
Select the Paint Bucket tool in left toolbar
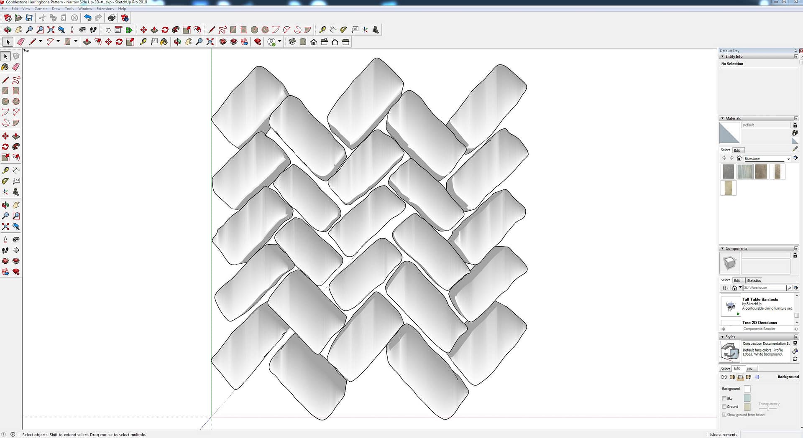click(x=5, y=67)
